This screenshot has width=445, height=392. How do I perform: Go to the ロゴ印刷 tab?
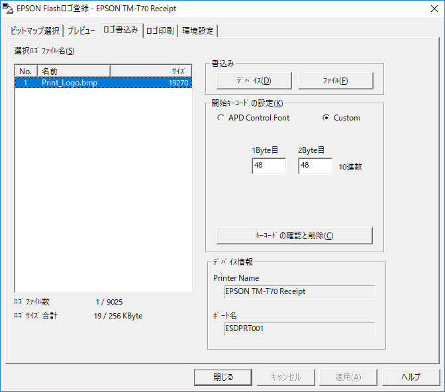pyautogui.click(x=160, y=31)
